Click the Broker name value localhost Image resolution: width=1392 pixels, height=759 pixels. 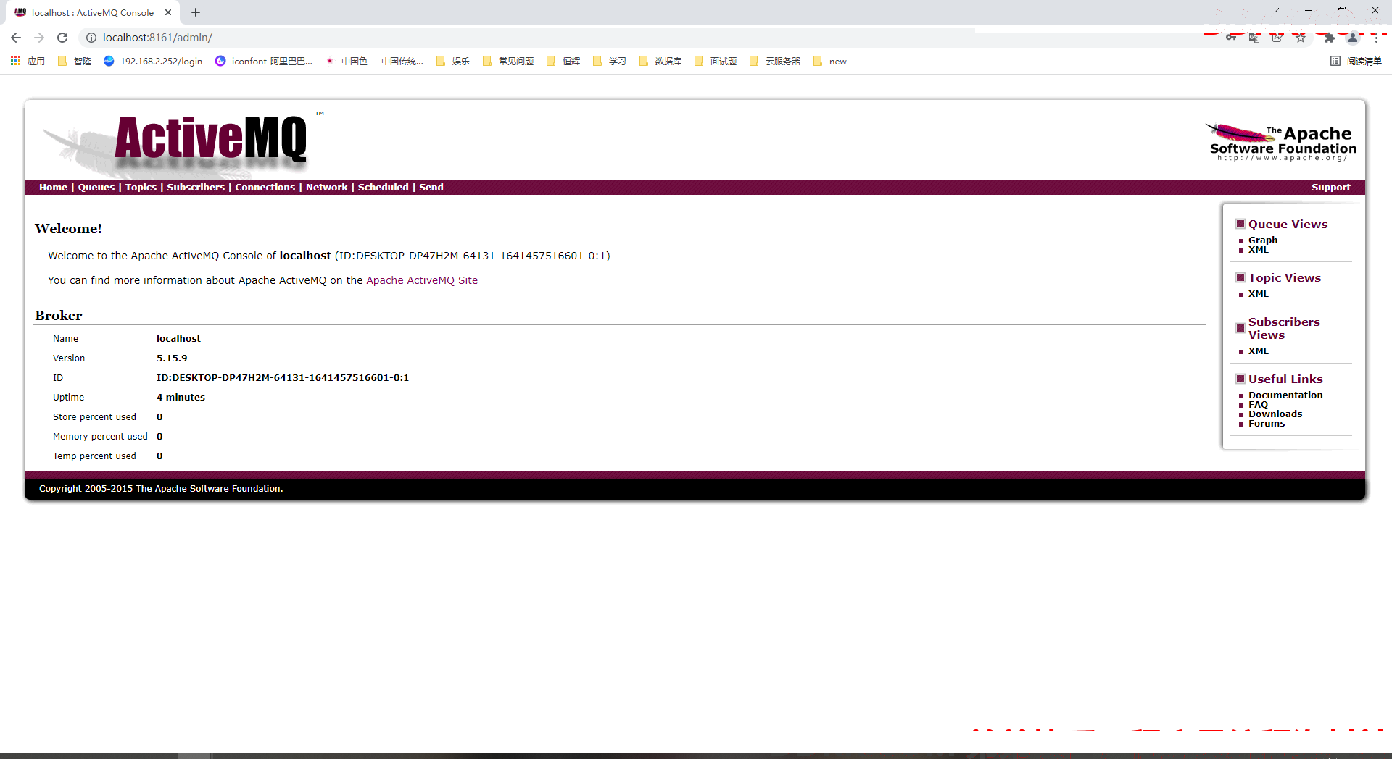point(178,338)
